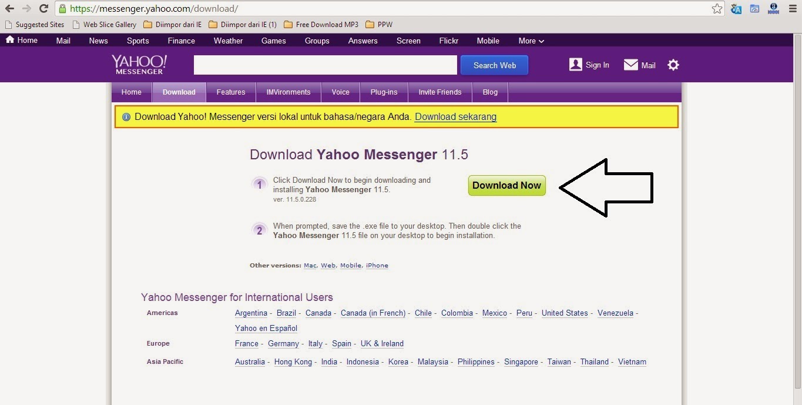The height and width of the screenshot is (405, 802).
Task: Open settings gear icon in header
Action: (673, 65)
